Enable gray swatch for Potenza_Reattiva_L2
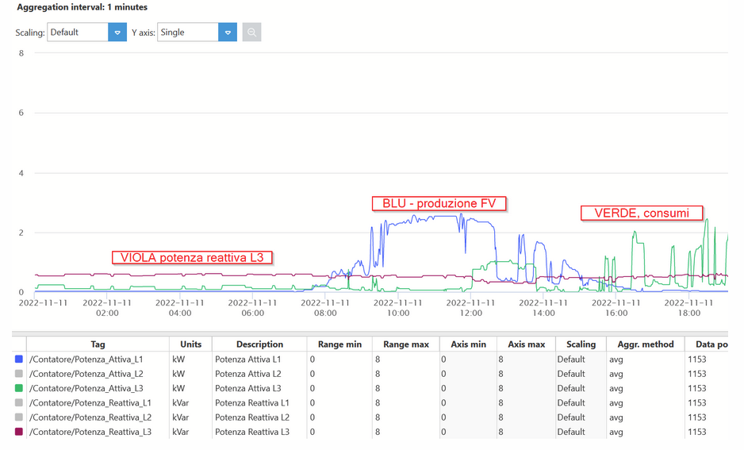744x450 pixels. 19,417
